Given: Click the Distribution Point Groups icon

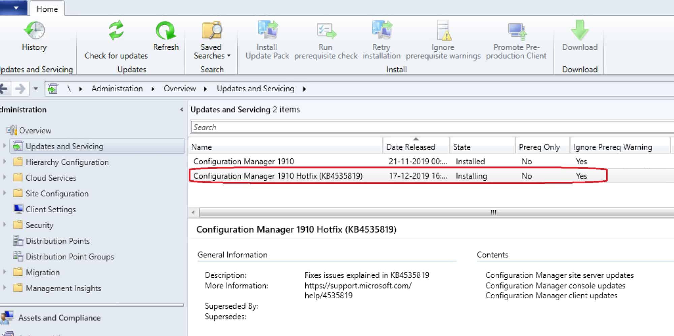Looking at the screenshot, I should pyautogui.click(x=18, y=256).
